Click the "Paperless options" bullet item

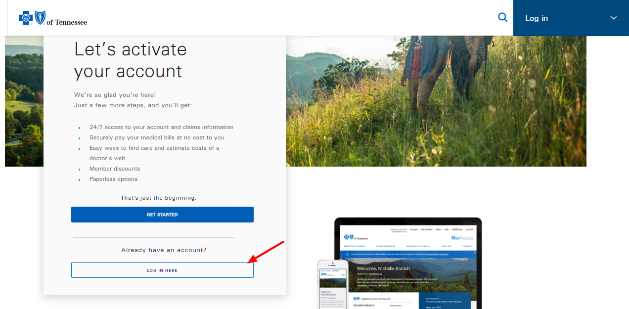point(113,179)
